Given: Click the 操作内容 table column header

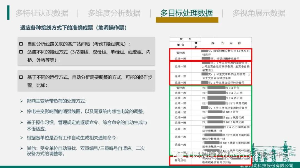Looking at the screenshot, I should (226, 43).
